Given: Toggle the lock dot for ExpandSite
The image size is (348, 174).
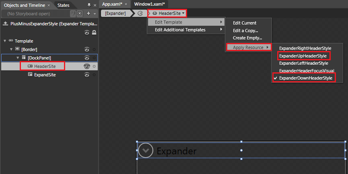Looking at the screenshot, I should coord(94,75).
